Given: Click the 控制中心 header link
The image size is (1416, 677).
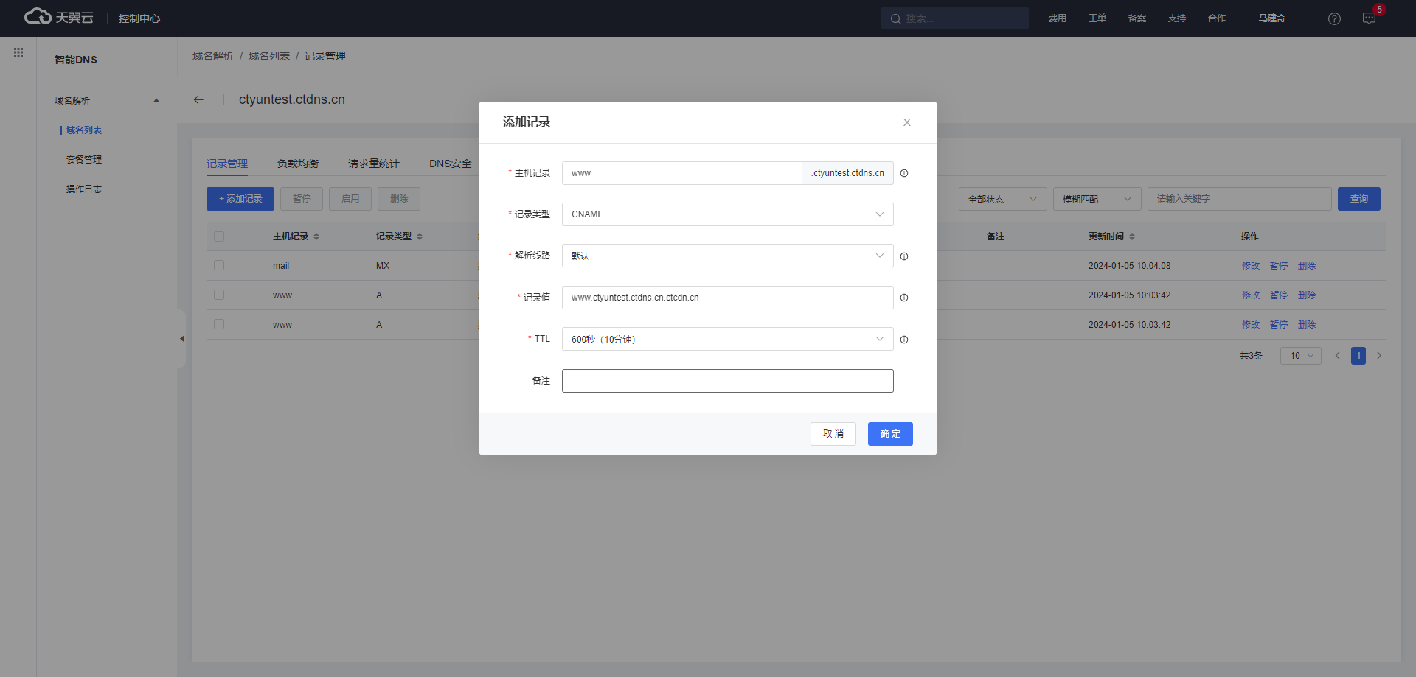Looking at the screenshot, I should [139, 18].
